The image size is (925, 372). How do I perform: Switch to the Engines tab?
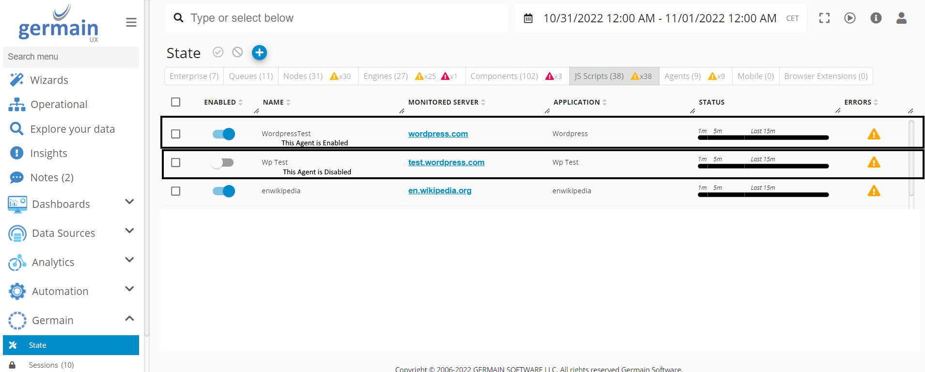[x=386, y=76]
